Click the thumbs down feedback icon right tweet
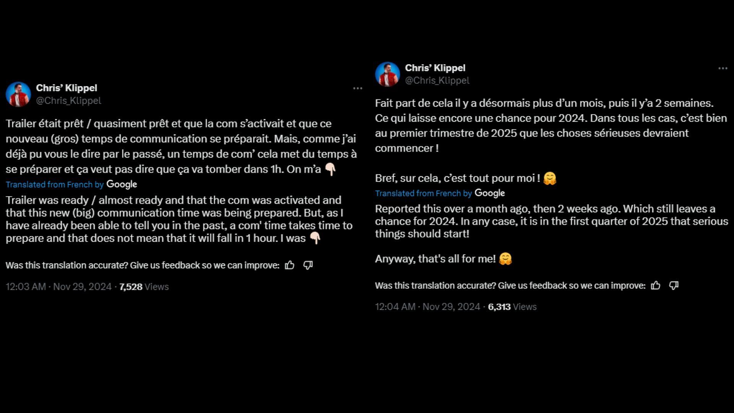 [x=674, y=285]
